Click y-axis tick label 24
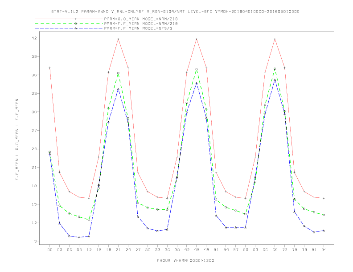The width and height of the screenshot is (353, 272). (34, 149)
